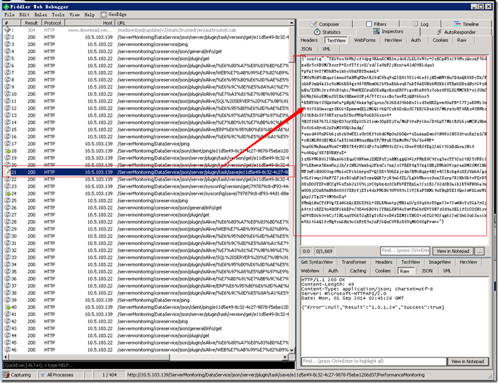The width and height of the screenshot is (498, 383).
Task: Click the icon of session 30
Action: tap(8, 236)
